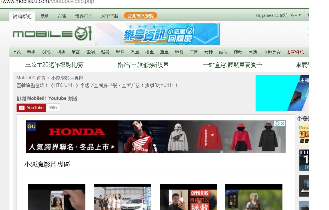The image size is (329, 210).
Task: Click the 小惡魔影片專區 section heading
Action: pos(47,164)
